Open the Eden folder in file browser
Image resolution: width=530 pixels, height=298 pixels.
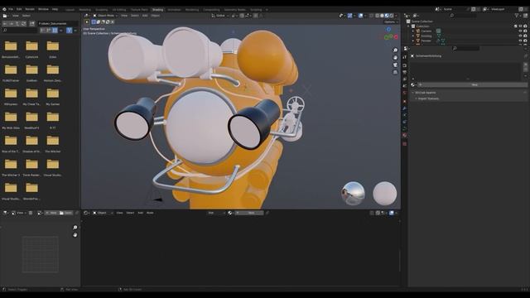(x=53, y=48)
